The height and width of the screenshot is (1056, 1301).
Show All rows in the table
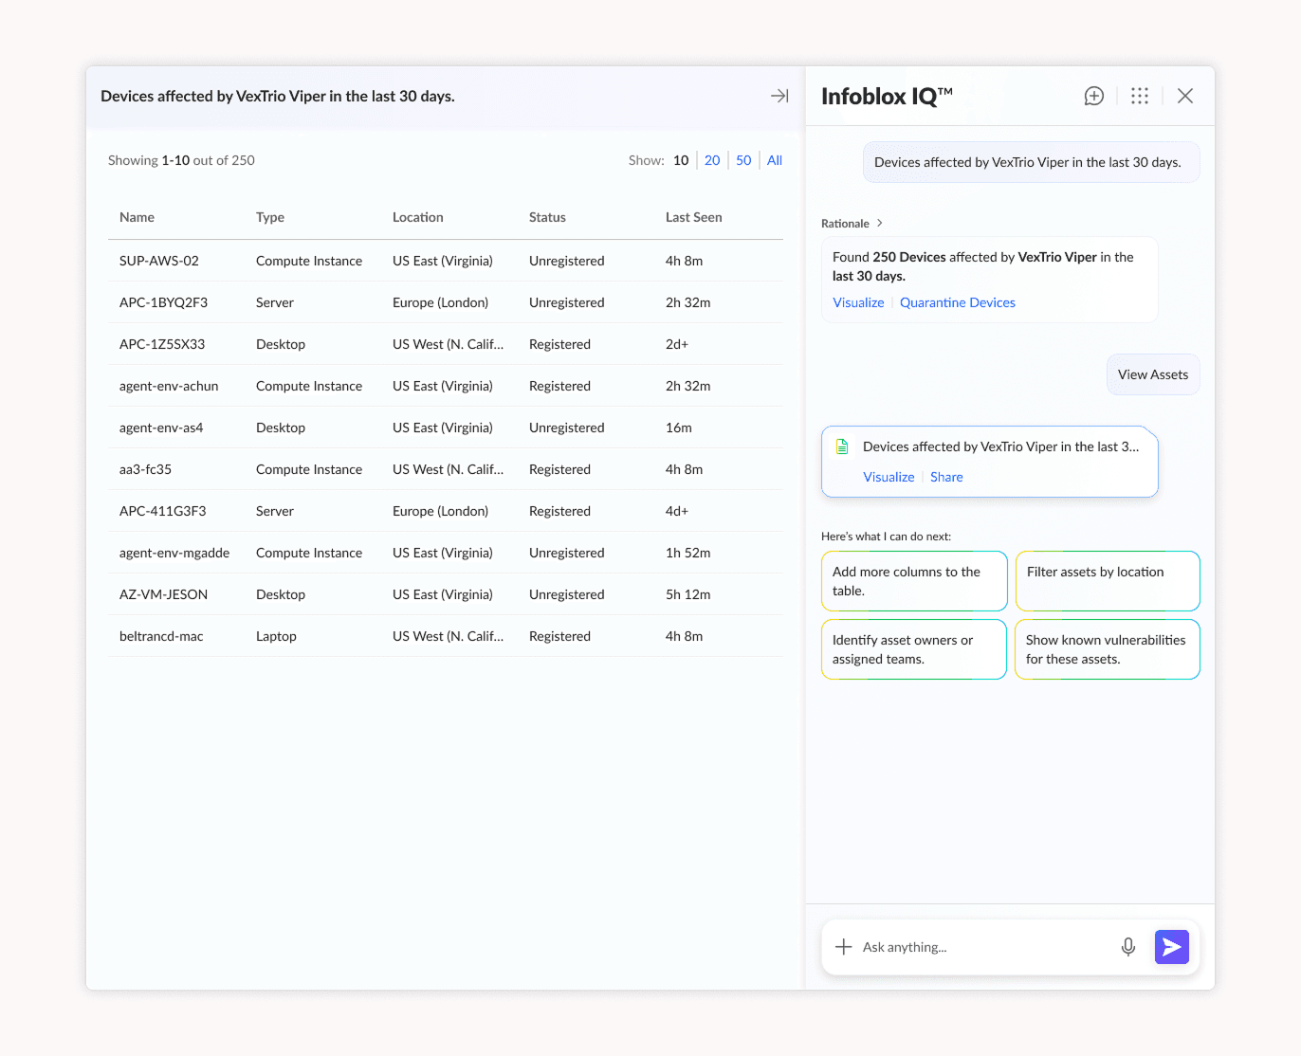[775, 160]
